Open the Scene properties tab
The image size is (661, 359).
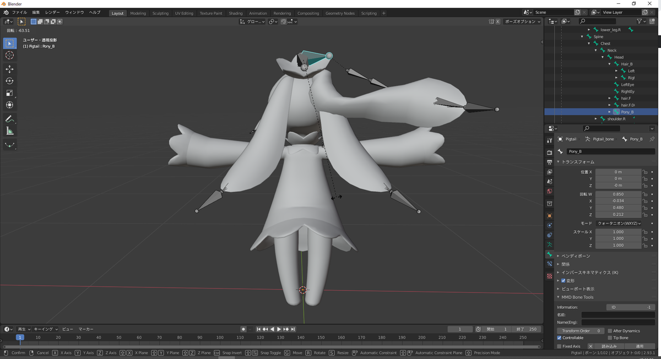pyautogui.click(x=549, y=182)
